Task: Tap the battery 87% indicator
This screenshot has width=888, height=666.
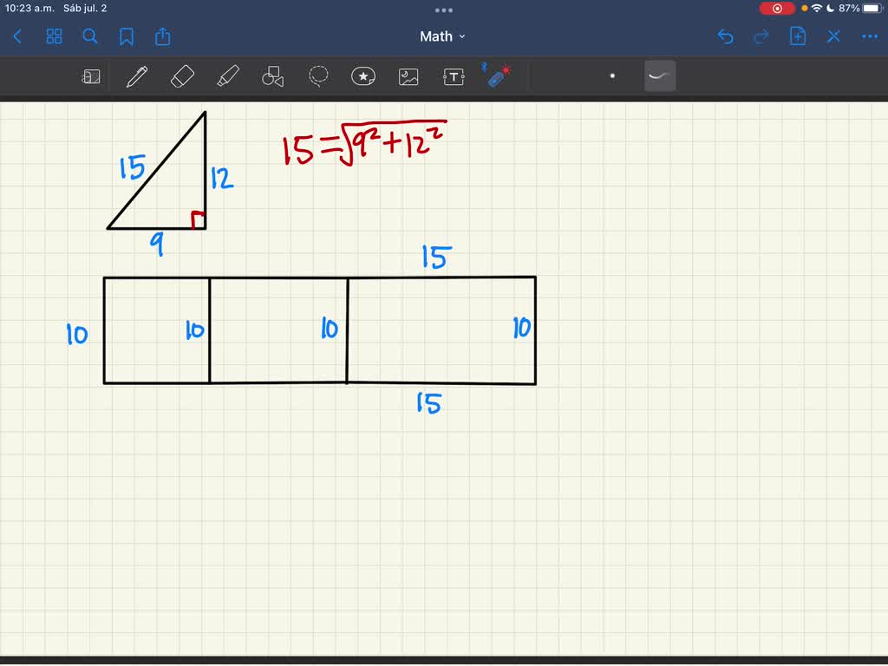Action: pyautogui.click(x=861, y=9)
